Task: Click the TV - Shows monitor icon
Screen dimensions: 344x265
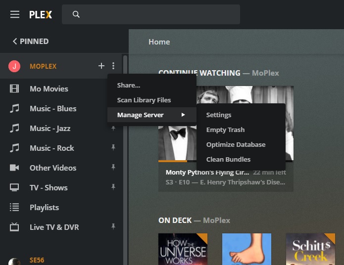Action: (x=14, y=187)
